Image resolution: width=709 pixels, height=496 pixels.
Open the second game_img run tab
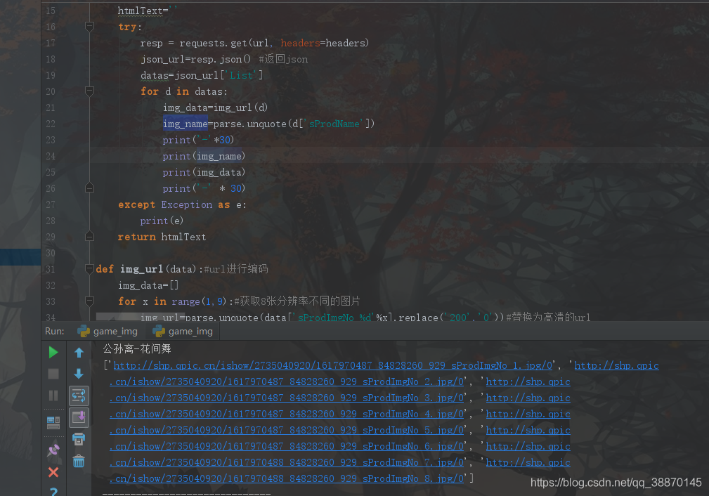pyautogui.click(x=183, y=332)
